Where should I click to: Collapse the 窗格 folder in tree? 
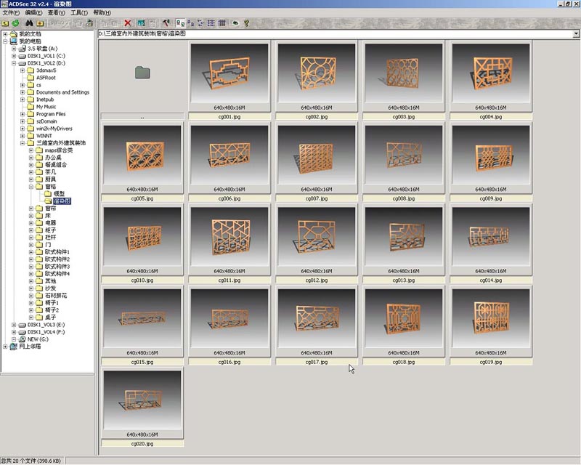tap(31, 186)
